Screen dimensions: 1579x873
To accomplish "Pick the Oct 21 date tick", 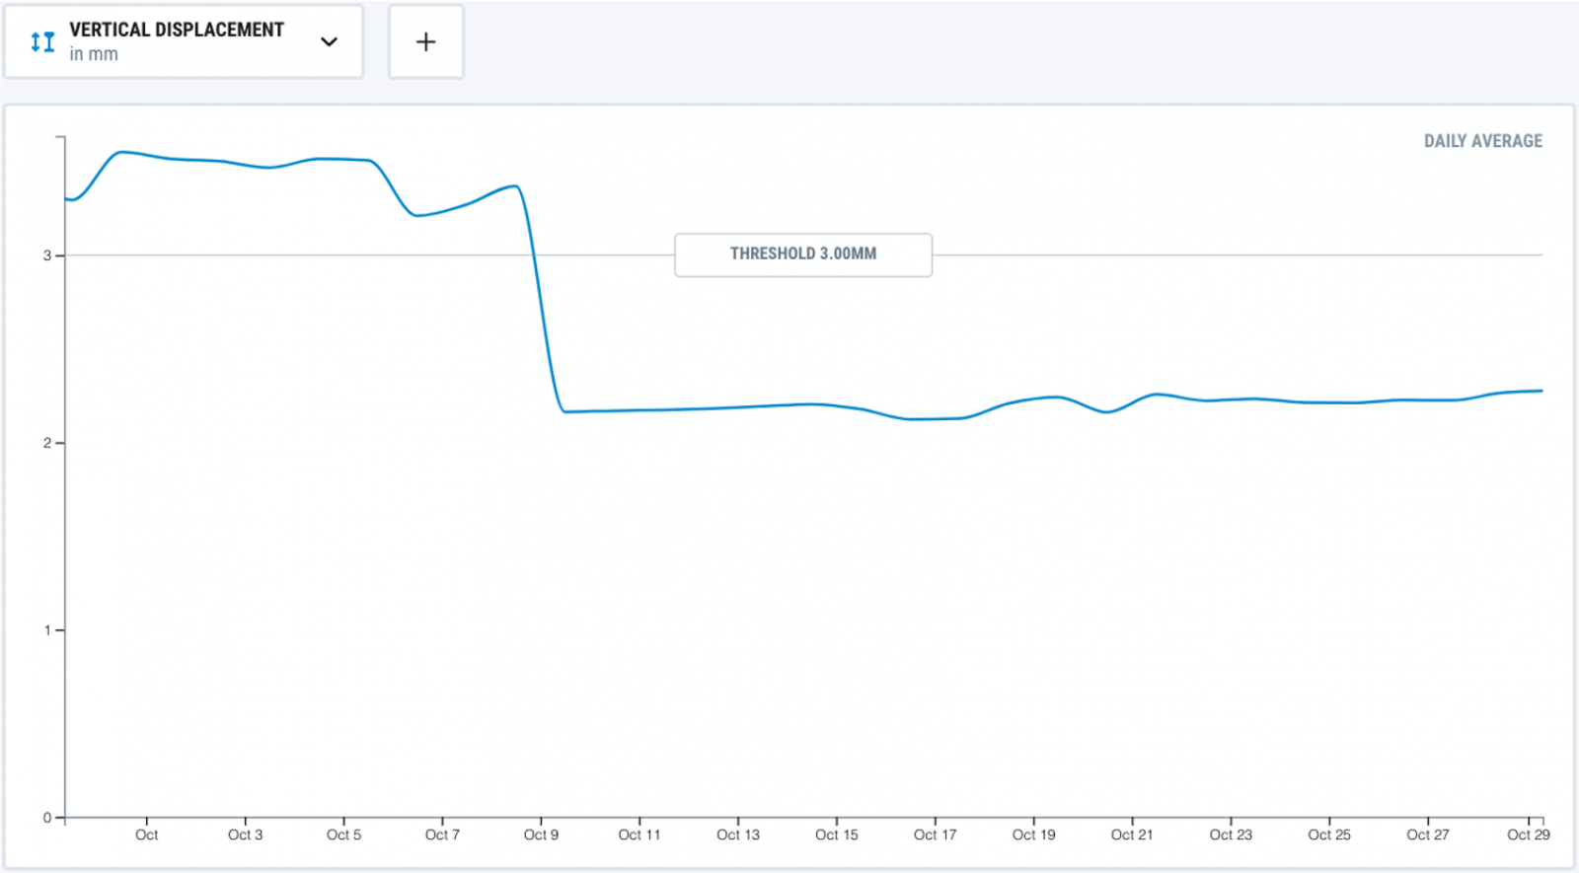I will click(x=1131, y=835).
